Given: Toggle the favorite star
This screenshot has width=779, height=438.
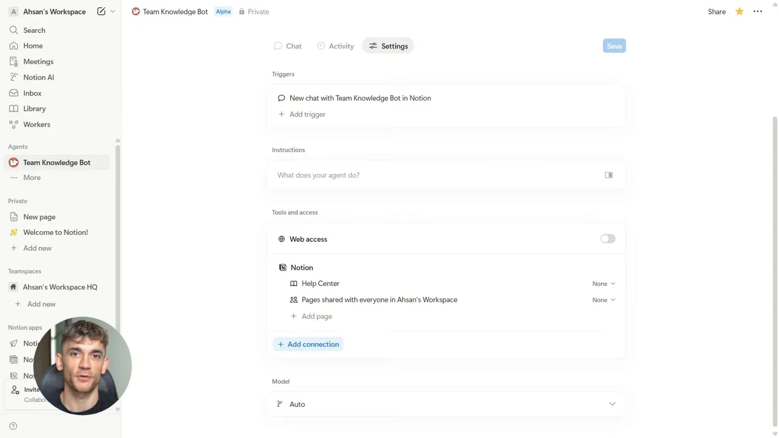Looking at the screenshot, I should click(739, 12).
